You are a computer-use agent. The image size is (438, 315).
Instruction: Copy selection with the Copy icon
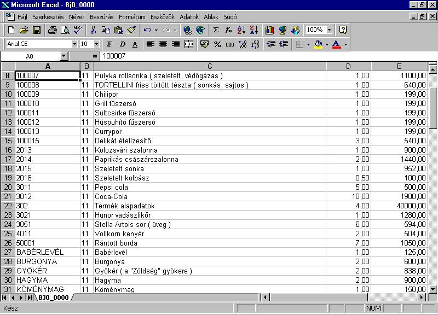(106, 30)
